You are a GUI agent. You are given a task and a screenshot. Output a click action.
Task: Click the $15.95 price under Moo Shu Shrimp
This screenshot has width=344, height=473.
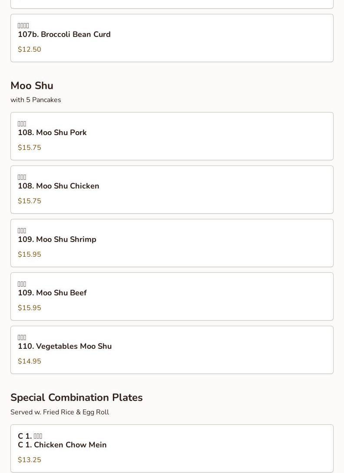click(x=30, y=255)
